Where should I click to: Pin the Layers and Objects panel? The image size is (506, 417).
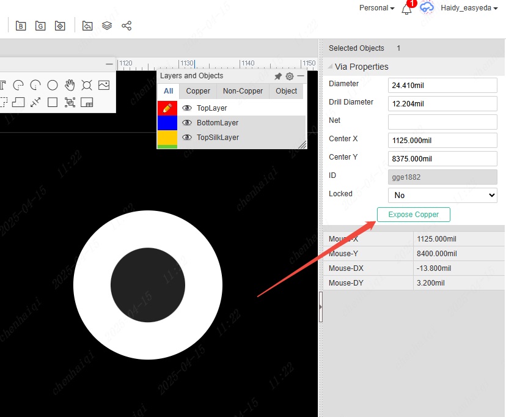[278, 76]
